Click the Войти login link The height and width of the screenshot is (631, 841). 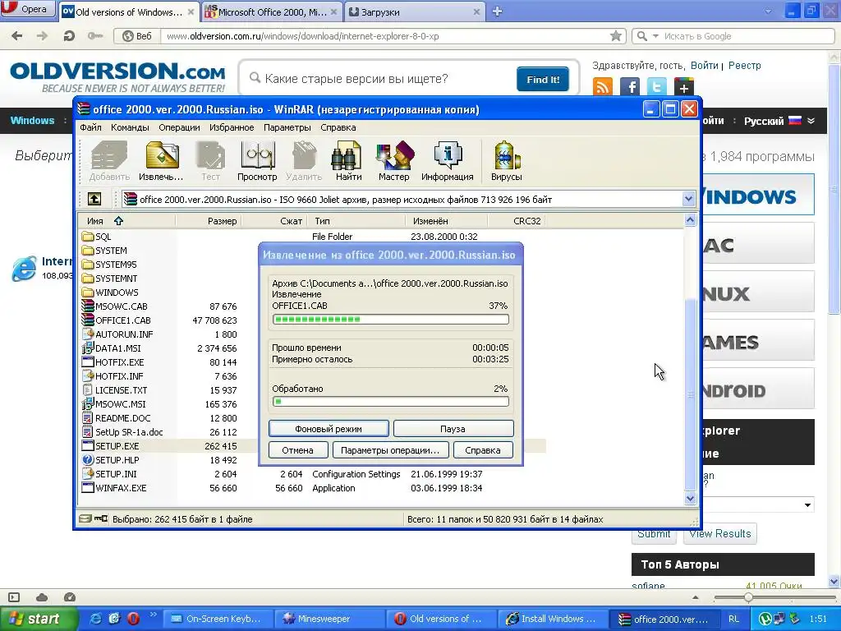click(x=704, y=66)
